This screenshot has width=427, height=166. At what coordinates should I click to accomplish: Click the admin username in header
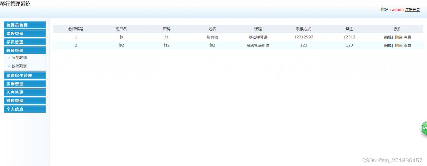pyautogui.click(x=398, y=10)
